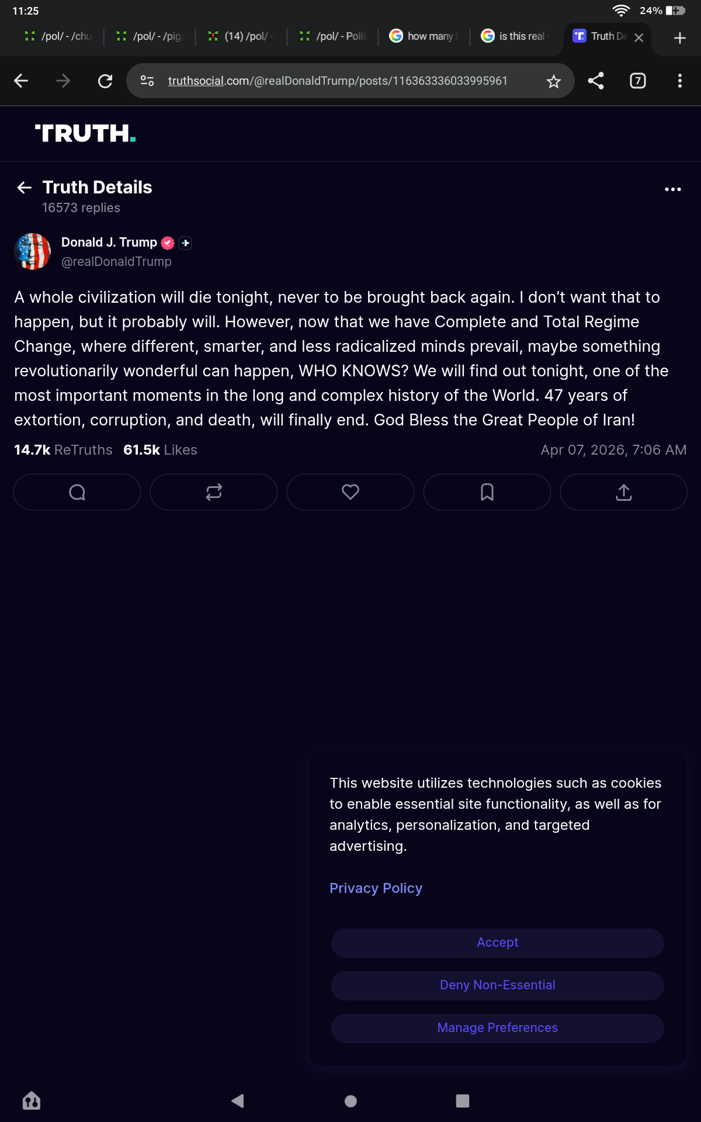Open the tab switcher showing 7 tabs
Image resolution: width=701 pixels, height=1122 pixels.
(x=638, y=81)
